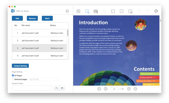Click Booking the holiday - 13 entry
Screen dimensions: 169x103
(x=148, y=81)
